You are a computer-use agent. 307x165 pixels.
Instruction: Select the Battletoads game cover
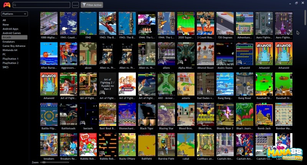68,114
